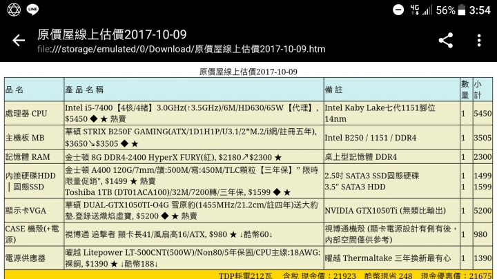497x279 pixels.
Task: Select the 顯示卡VGA row label
Action: [26, 211]
